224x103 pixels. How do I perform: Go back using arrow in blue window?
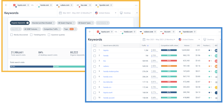pos(90,31)
